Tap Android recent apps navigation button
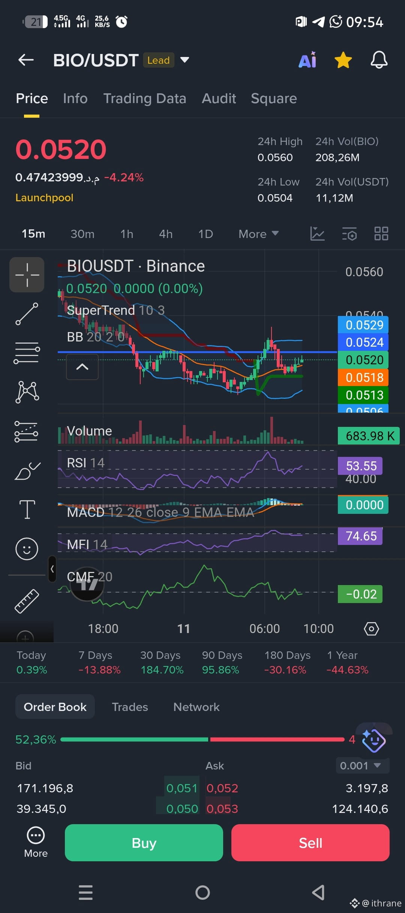Viewport: 405px width, 913px height. click(x=85, y=892)
